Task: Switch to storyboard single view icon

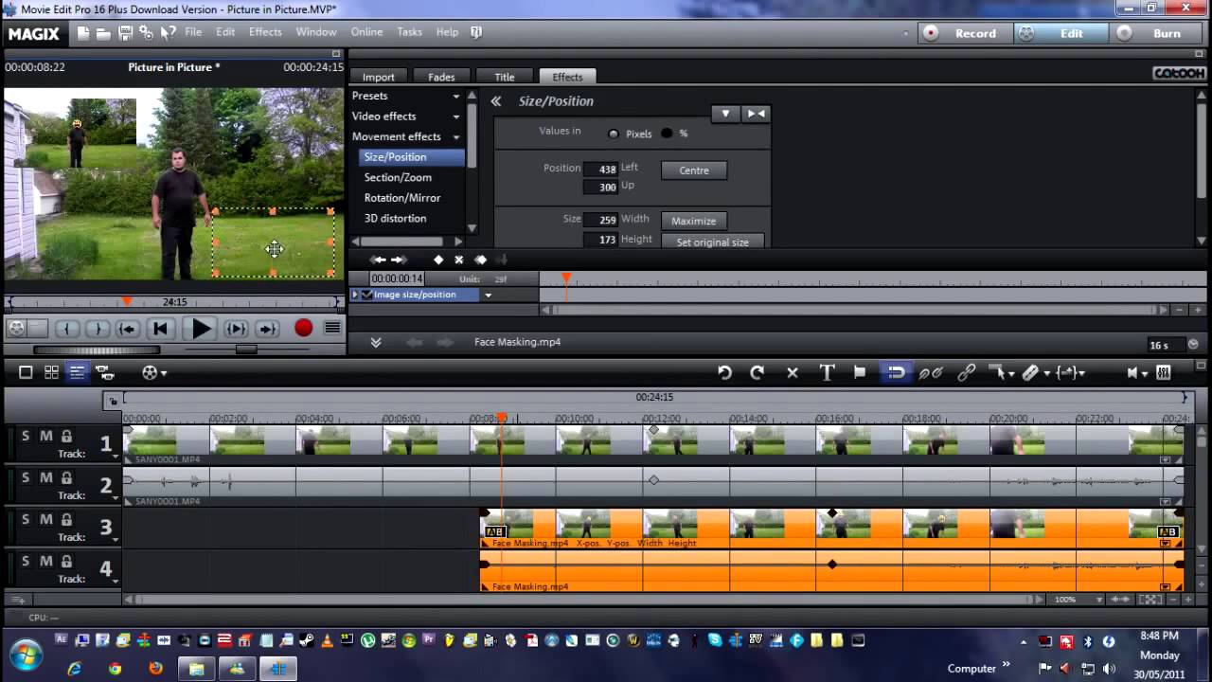Action: click(x=27, y=372)
